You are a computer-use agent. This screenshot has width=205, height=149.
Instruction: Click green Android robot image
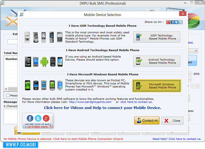point(44,61)
